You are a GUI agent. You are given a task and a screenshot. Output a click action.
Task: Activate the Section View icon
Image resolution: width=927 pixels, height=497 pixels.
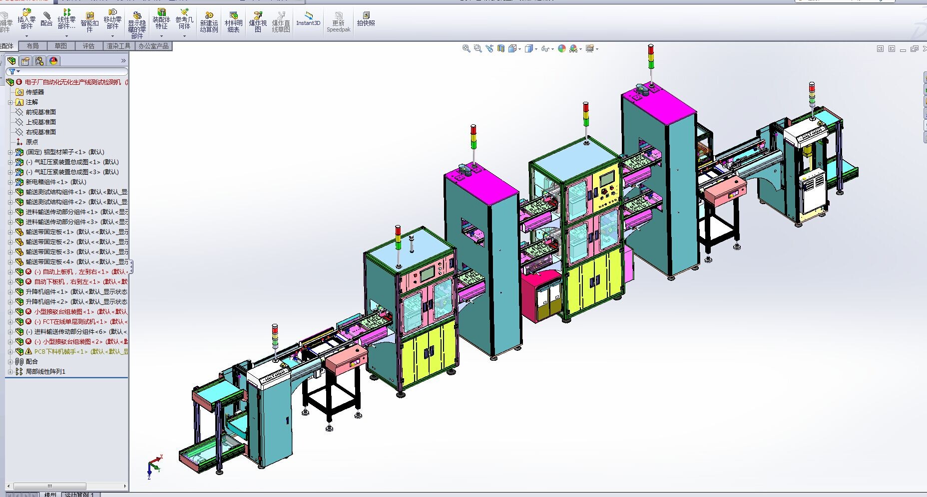point(501,48)
